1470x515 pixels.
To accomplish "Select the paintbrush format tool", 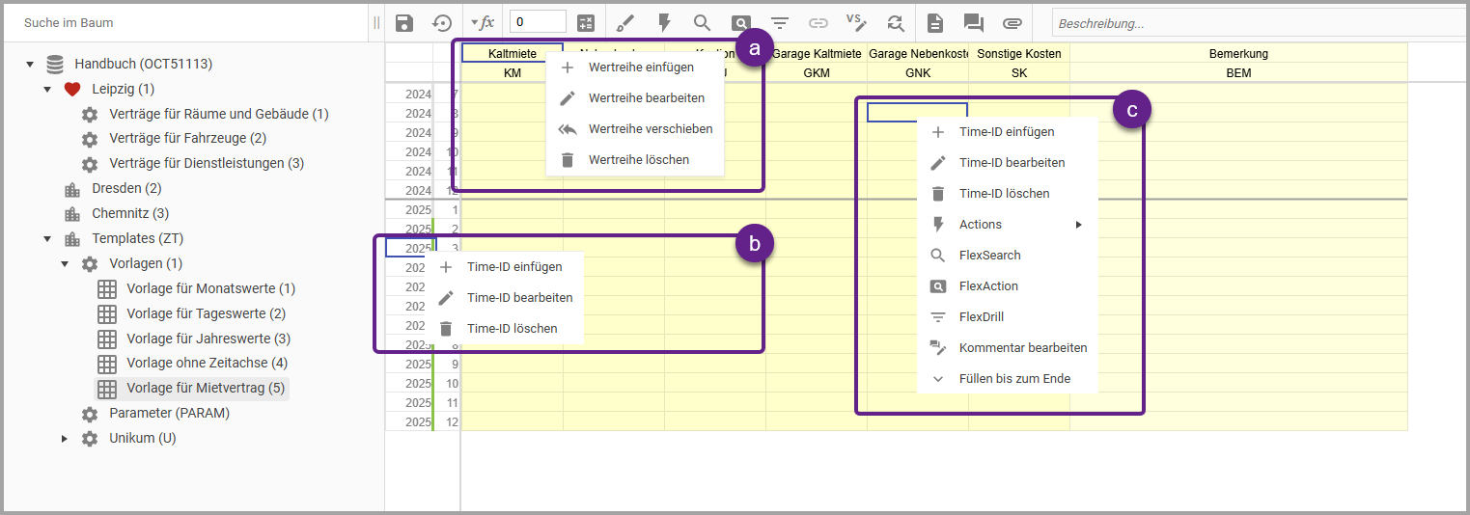I will pyautogui.click(x=625, y=23).
